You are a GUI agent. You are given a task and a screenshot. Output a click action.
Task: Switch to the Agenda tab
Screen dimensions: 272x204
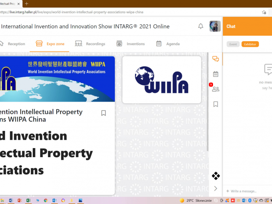168,44
